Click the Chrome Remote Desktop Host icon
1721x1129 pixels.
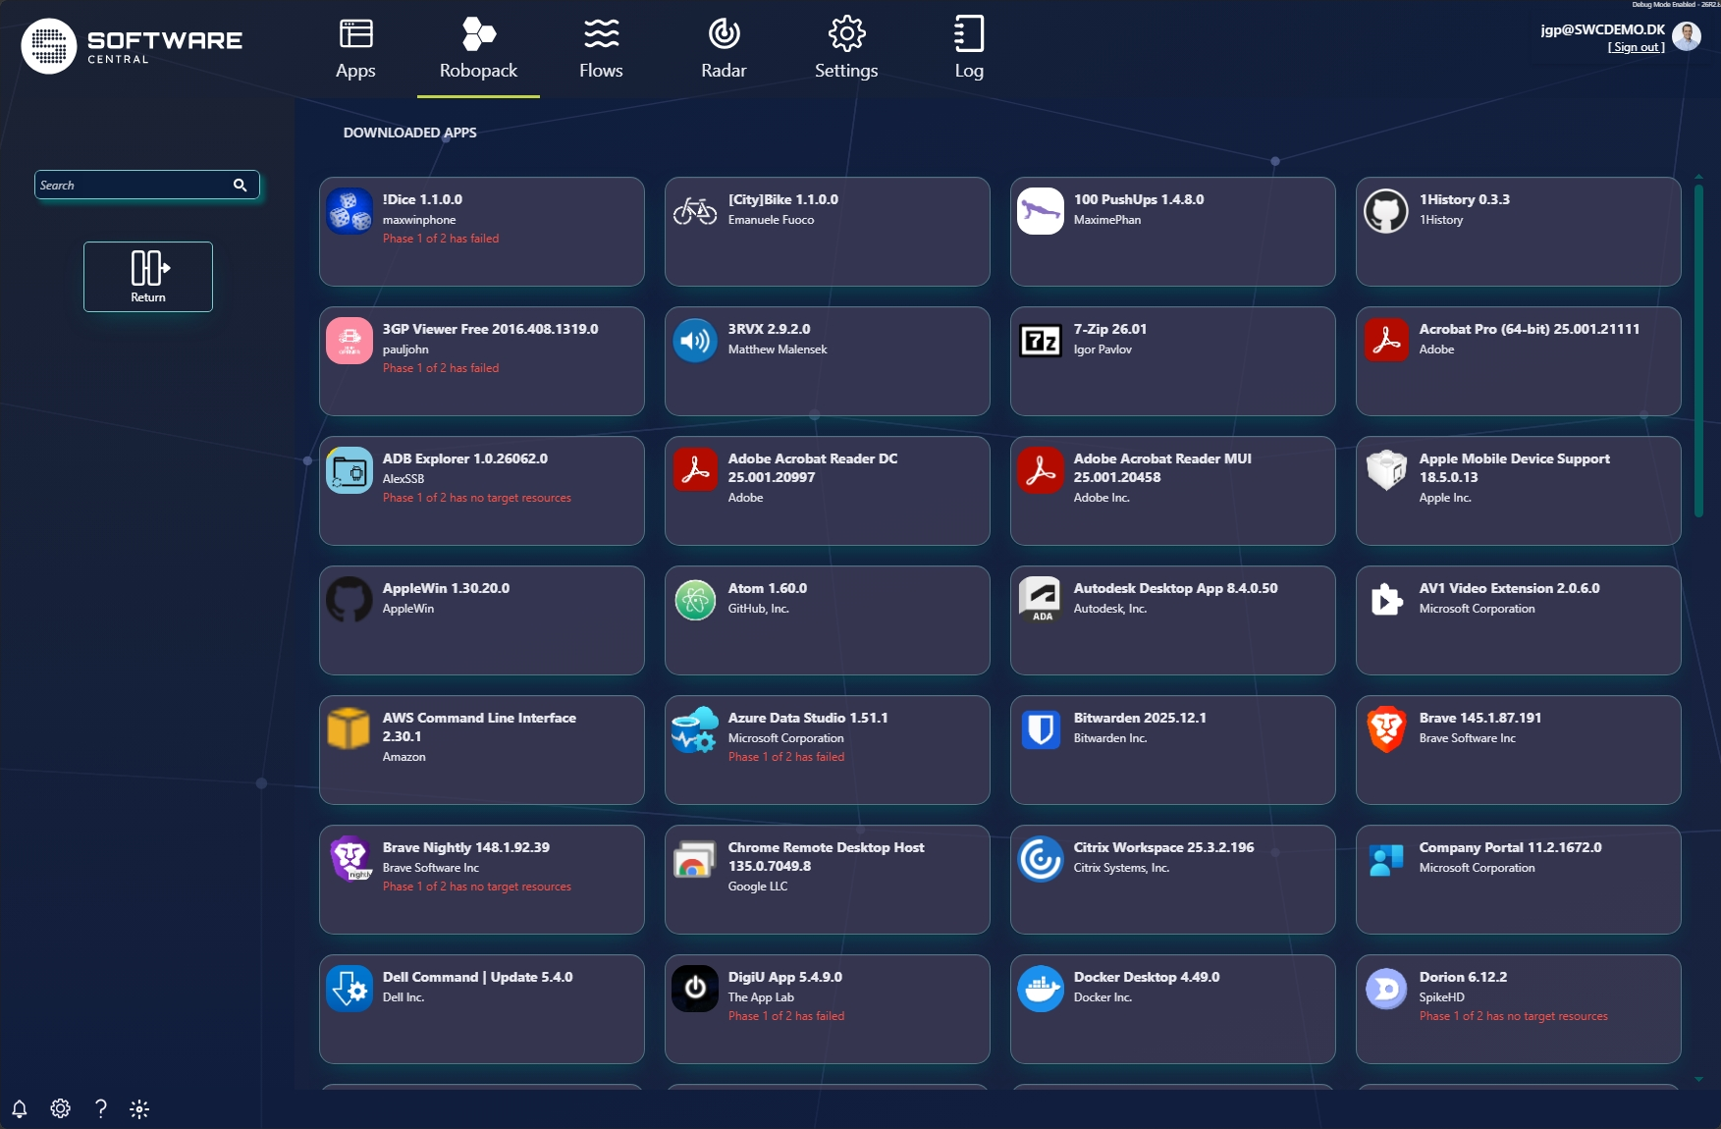click(695, 859)
